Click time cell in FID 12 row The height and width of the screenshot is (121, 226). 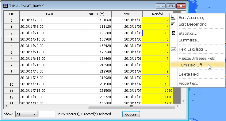(127, 97)
